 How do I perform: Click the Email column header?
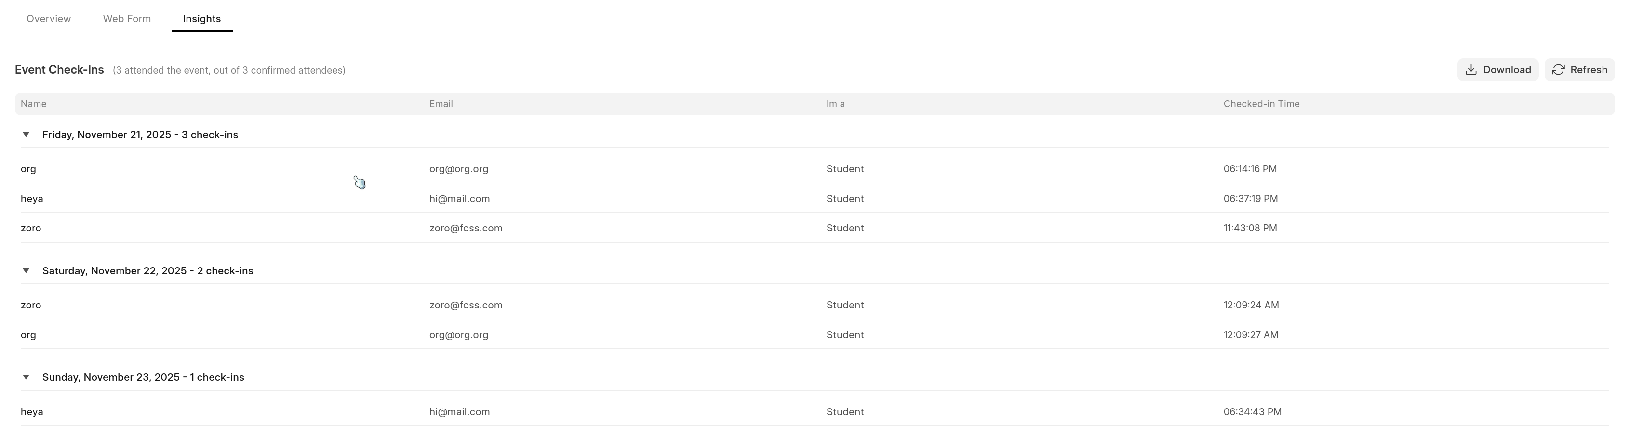[441, 104]
